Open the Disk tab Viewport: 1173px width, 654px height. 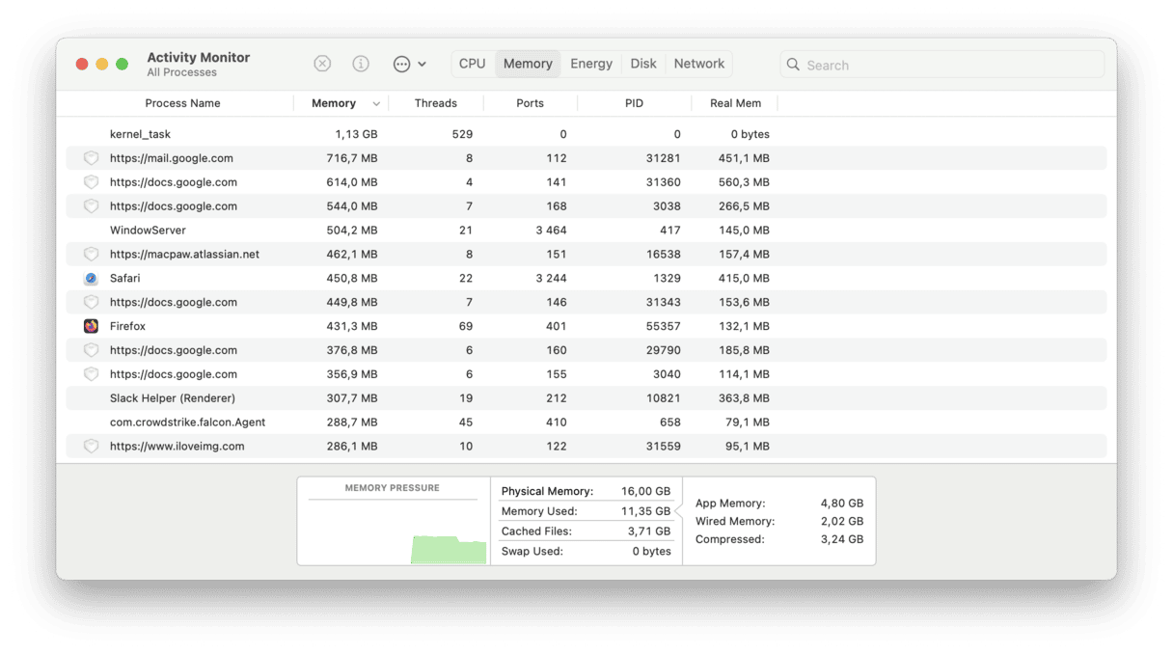coord(642,63)
